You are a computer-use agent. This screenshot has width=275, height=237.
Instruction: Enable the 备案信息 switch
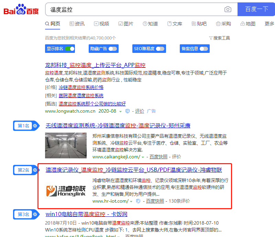(x=204, y=49)
